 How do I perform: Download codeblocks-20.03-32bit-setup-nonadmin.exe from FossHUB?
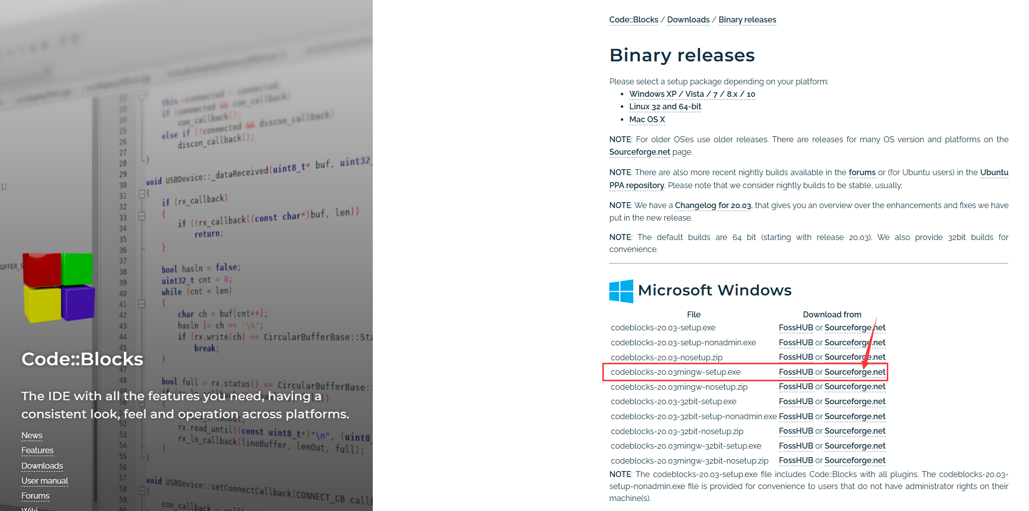(796, 416)
